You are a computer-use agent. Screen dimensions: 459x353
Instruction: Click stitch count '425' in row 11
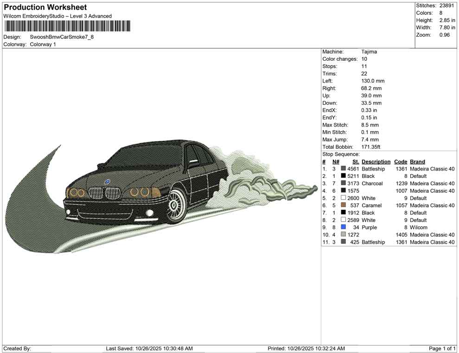coord(355,242)
